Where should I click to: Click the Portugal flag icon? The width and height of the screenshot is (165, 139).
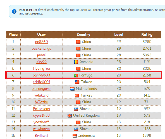coord(76,75)
